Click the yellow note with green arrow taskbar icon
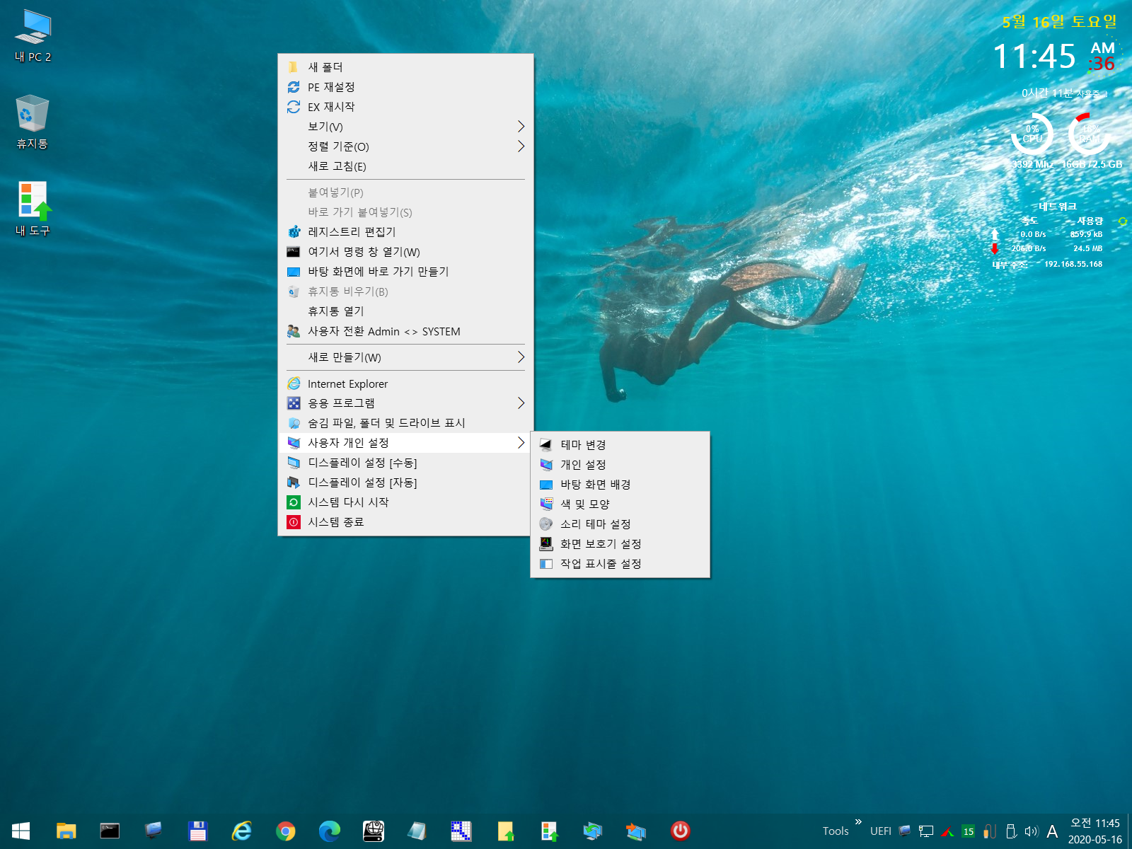Image resolution: width=1132 pixels, height=849 pixels. click(x=505, y=831)
